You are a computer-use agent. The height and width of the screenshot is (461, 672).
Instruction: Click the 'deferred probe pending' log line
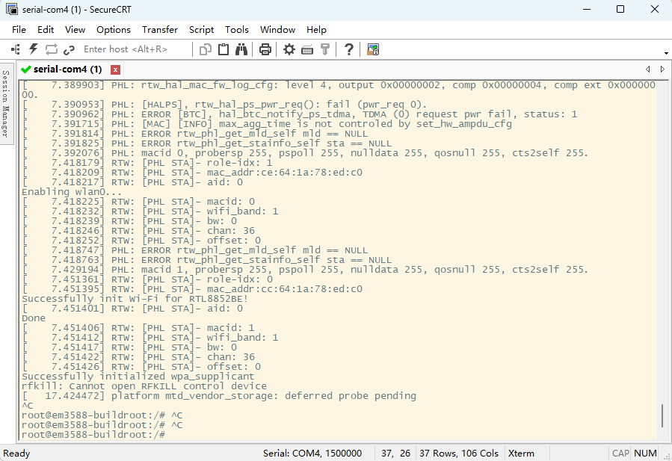(x=219, y=396)
